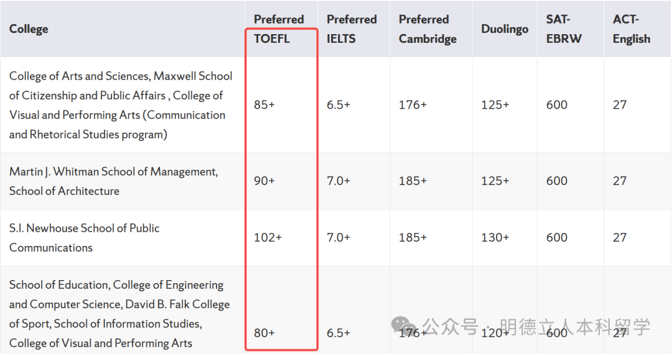Select the SAT-EBRW column header
This screenshot has width=672, height=354.
pyautogui.click(x=564, y=29)
